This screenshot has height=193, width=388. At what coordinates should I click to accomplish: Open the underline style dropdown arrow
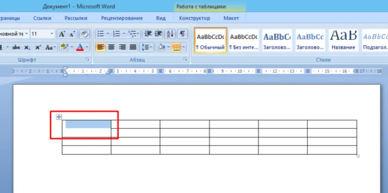coord(8,47)
